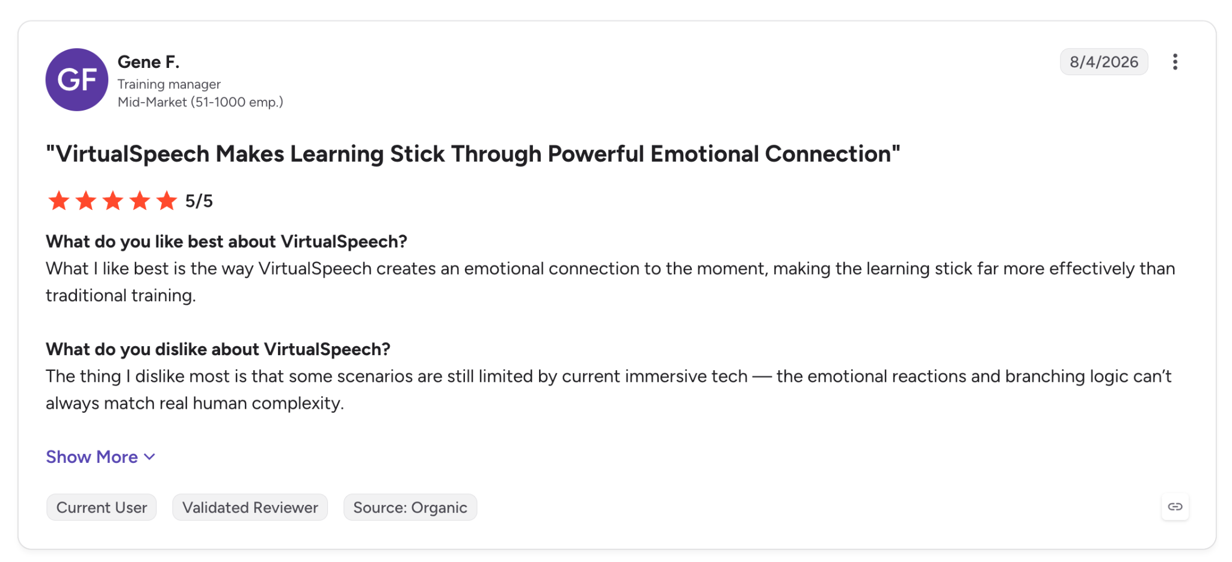Screen dimensions: 1232x562
Task: Select the fifth orange rating star
Action: point(167,201)
